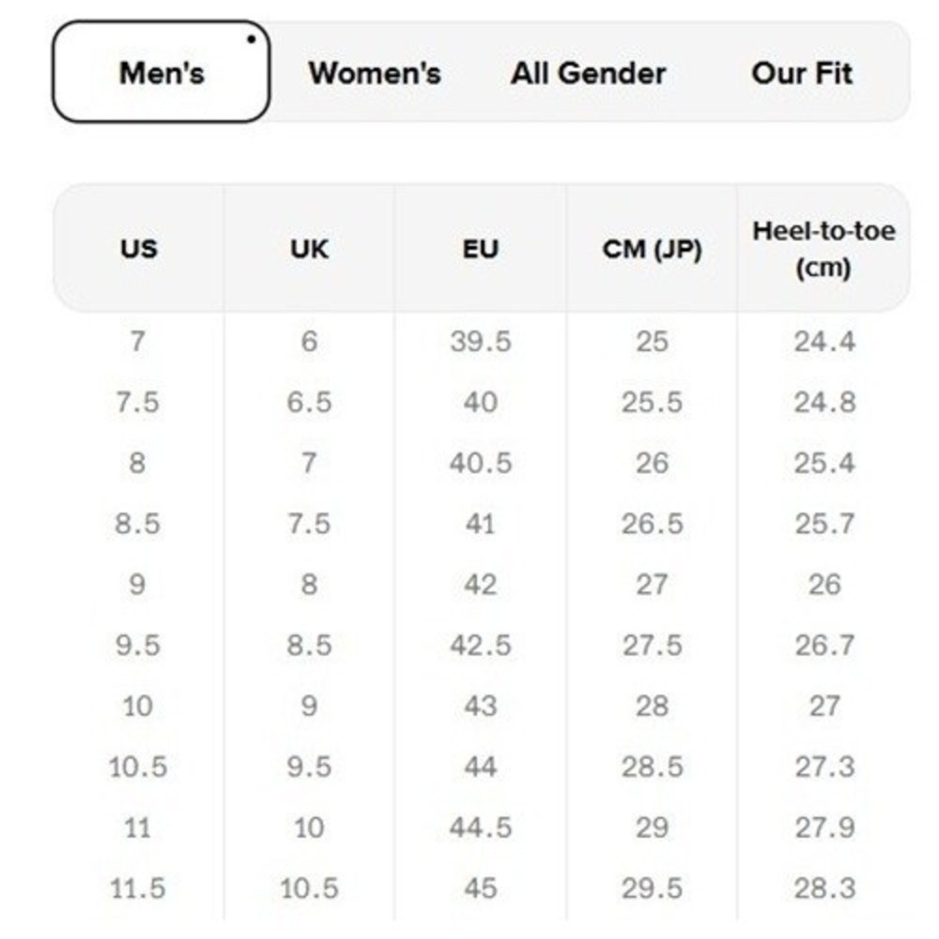Select US size 10.5 cell
Image resolution: width=939 pixels, height=939 pixels.
pos(138,767)
